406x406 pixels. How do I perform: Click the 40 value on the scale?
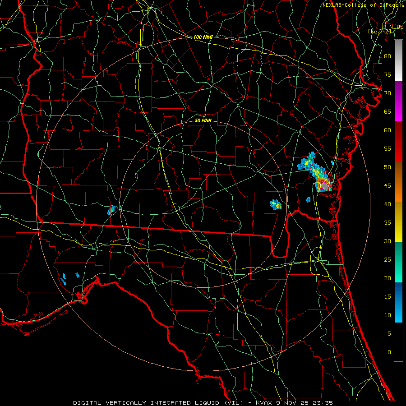pos(388,204)
